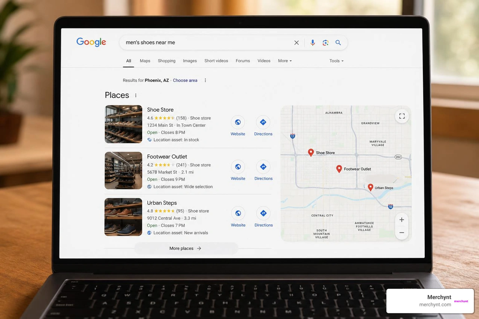Viewport: 479px width, 319px height.
Task: Open the Website icon for Shoe Store
Action: point(238,122)
